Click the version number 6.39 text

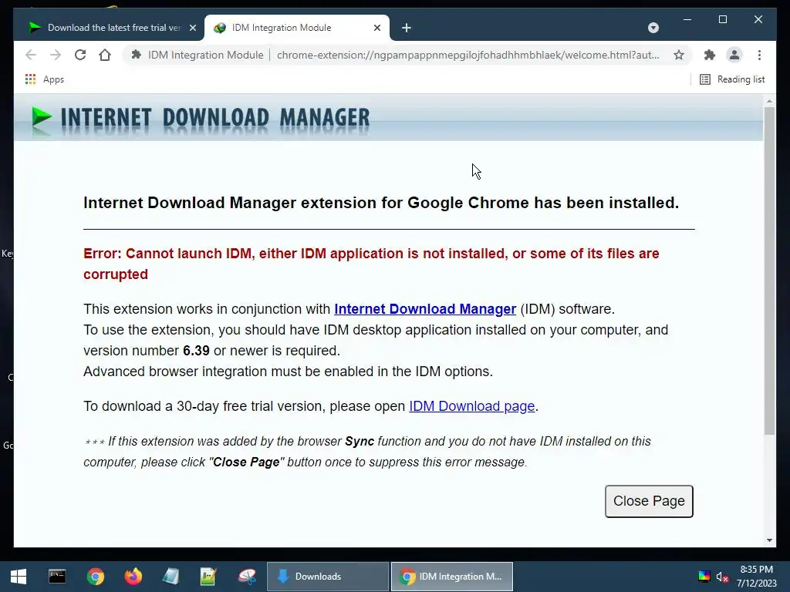196,351
